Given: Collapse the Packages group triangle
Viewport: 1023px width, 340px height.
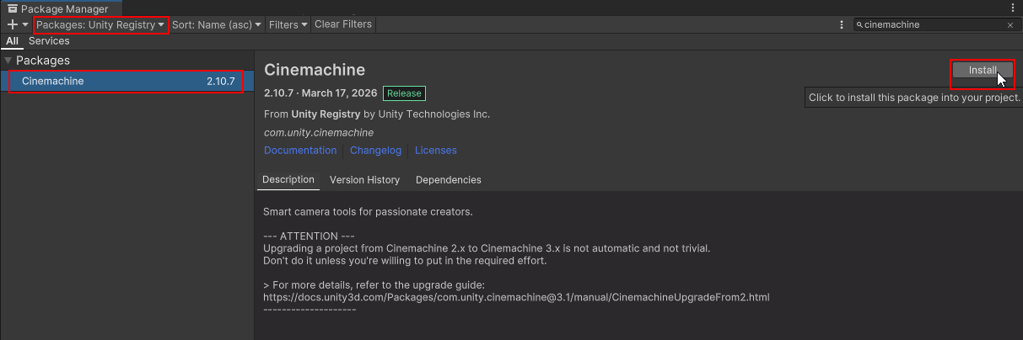Looking at the screenshot, I should pos(8,61).
